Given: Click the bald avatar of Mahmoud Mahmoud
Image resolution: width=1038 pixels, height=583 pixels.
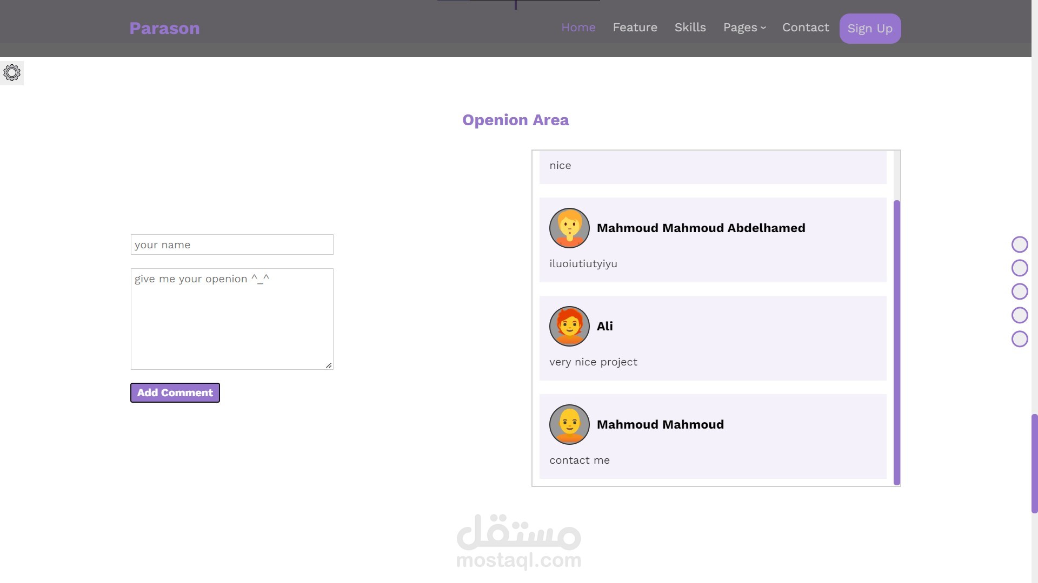Looking at the screenshot, I should point(569,424).
